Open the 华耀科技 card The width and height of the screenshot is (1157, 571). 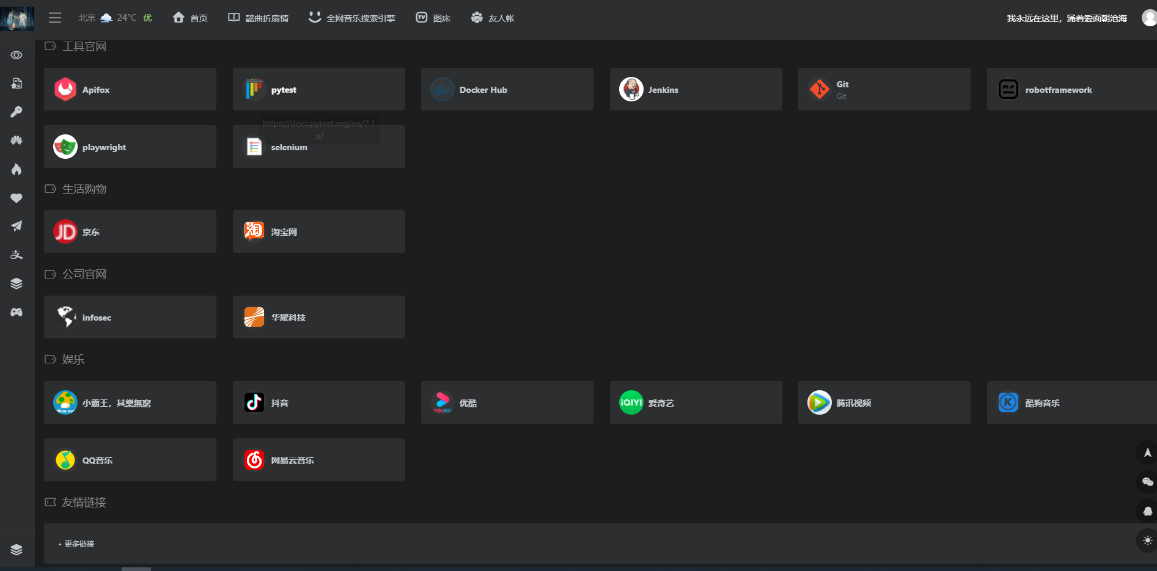click(x=319, y=317)
